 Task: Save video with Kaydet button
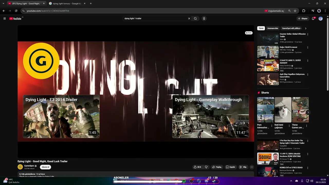pyautogui.click(x=231, y=167)
